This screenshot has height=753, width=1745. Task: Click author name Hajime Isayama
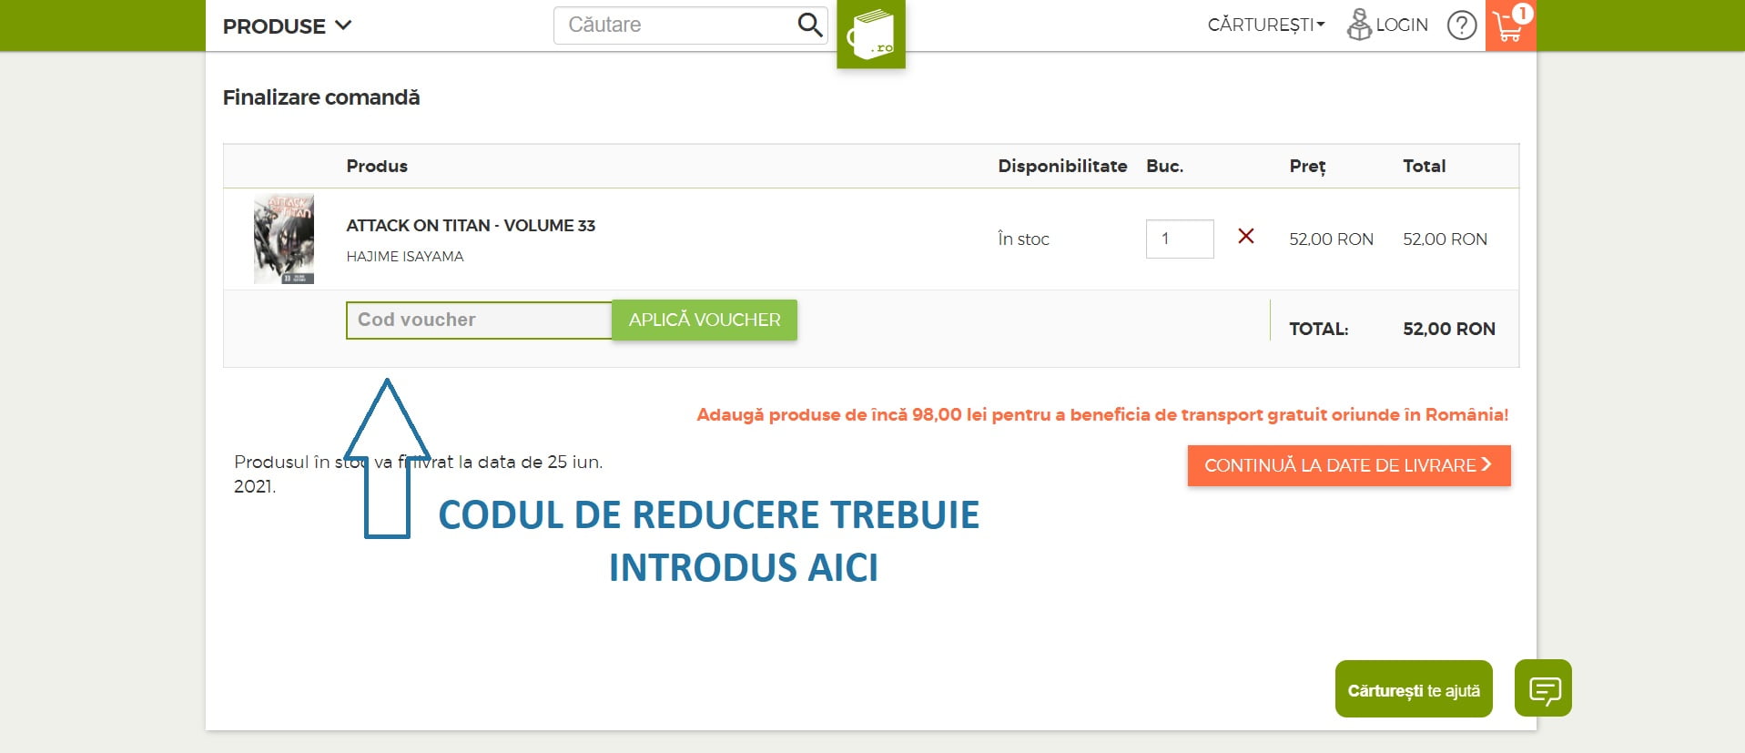pyautogui.click(x=405, y=257)
